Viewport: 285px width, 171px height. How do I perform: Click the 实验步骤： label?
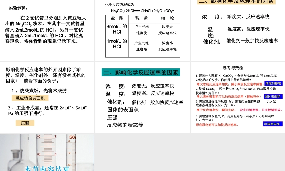pos(18,8)
